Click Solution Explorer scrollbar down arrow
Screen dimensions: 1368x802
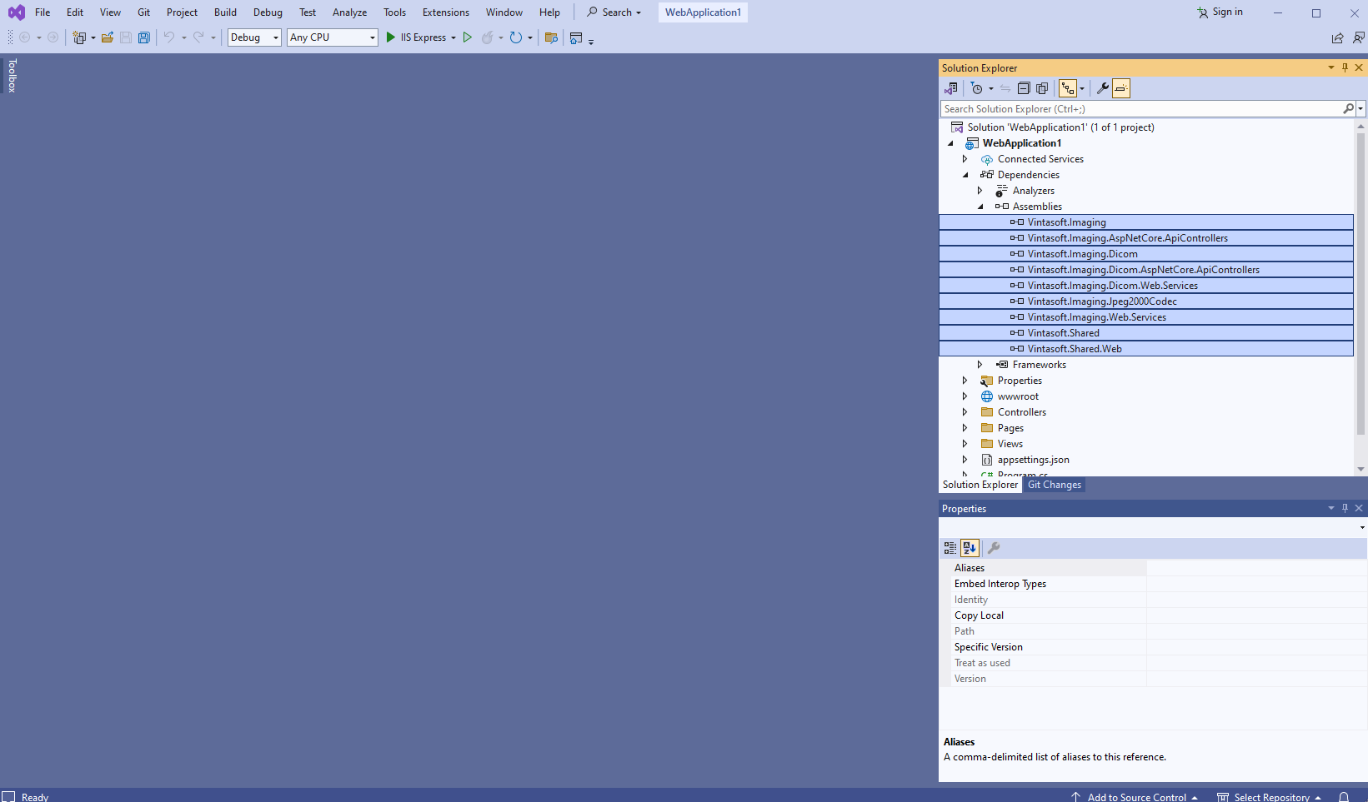(x=1361, y=470)
